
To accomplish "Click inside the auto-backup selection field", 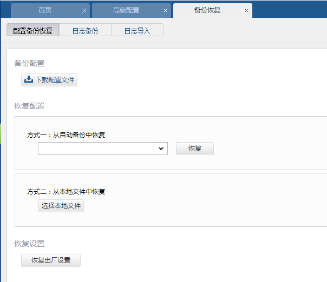I will 96,149.
